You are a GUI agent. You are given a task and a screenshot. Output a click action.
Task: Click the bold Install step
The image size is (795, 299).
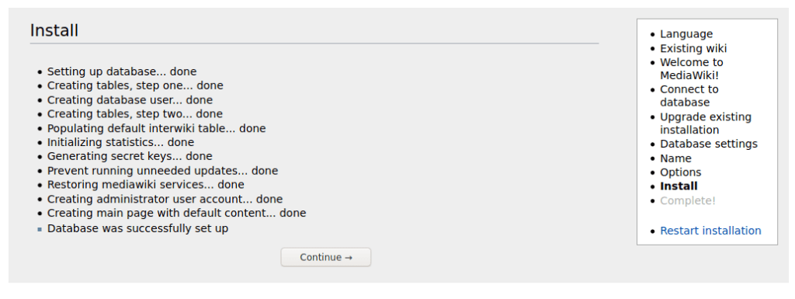(x=679, y=186)
